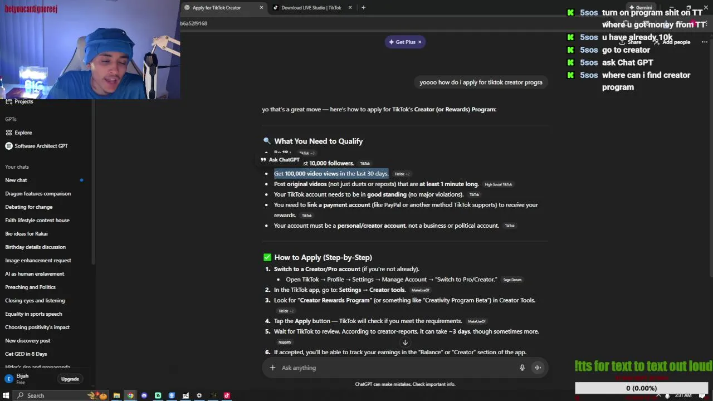The width and height of the screenshot is (713, 401).
Task: Open a new browser tab
Action: pyautogui.click(x=363, y=8)
